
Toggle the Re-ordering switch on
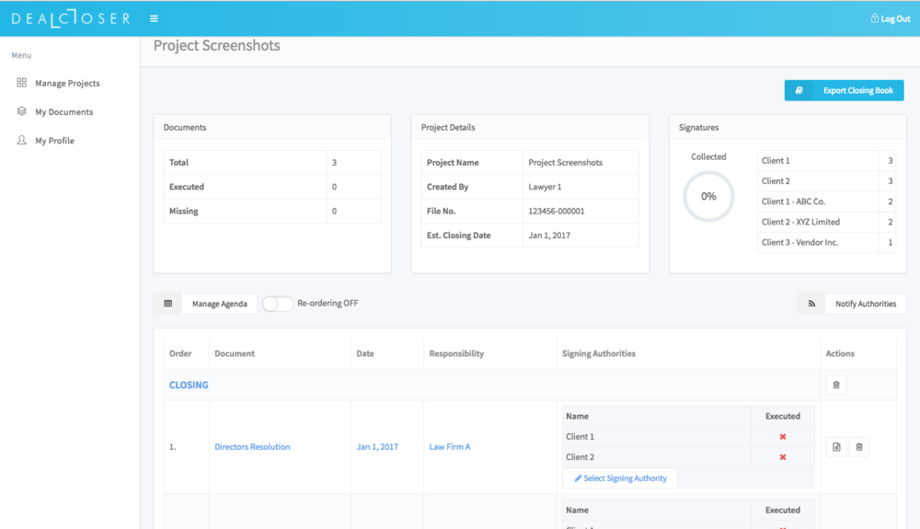(x=277, y=304)
